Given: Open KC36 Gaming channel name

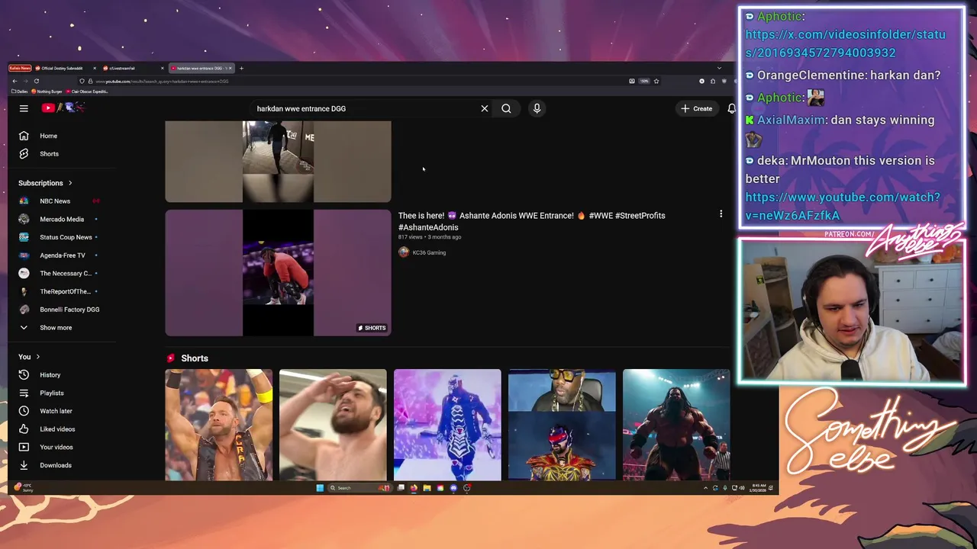Looking at the screenshot, I should [429, 252].
